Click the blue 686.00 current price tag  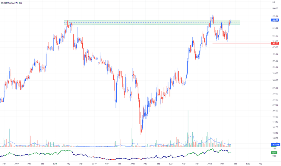(x=275, y=20)
